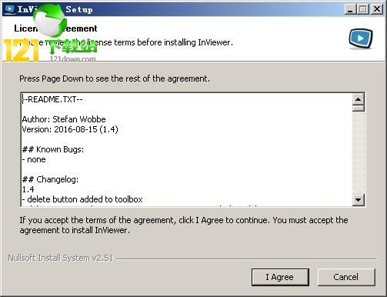Accept the license with I Agree

coord(280,277)
